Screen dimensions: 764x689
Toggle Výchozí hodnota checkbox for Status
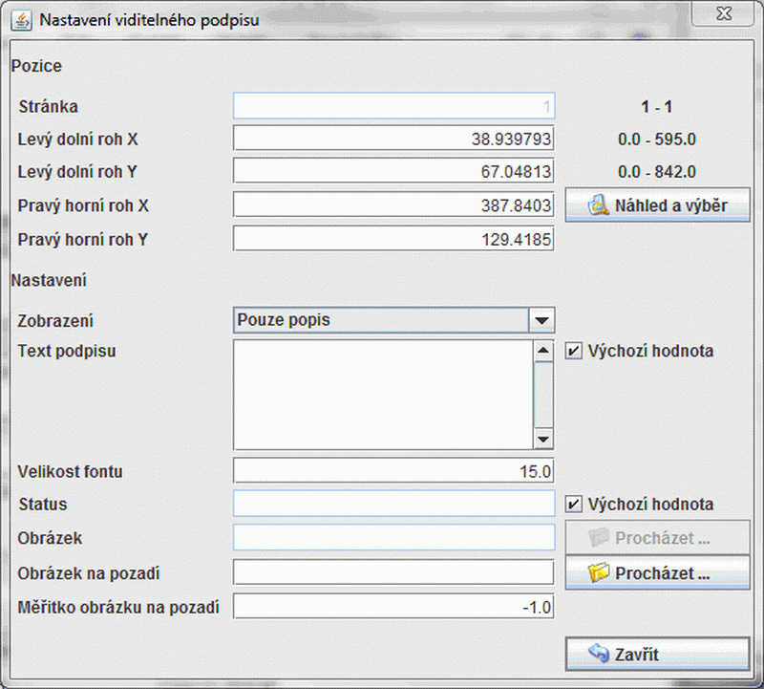(574, 504)
